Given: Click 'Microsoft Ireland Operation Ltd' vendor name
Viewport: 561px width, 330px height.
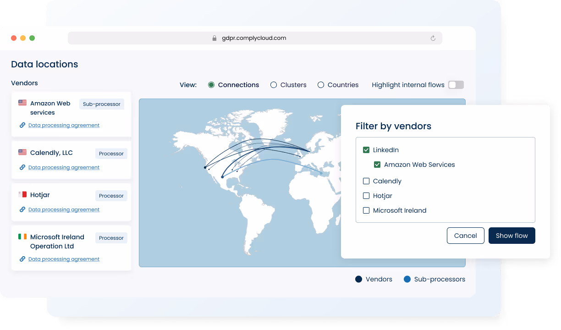Looking at the screenshot, I should click(57, 242).
